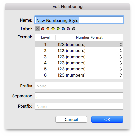Open number format dropdown for level 1

pyautogui.click(x=121, y=44)
